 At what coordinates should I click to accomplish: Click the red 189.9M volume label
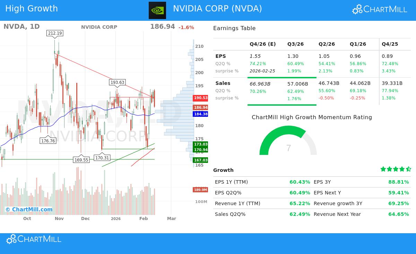point(201,190)
